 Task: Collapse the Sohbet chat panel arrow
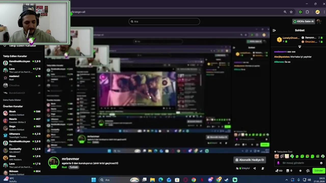274,30
